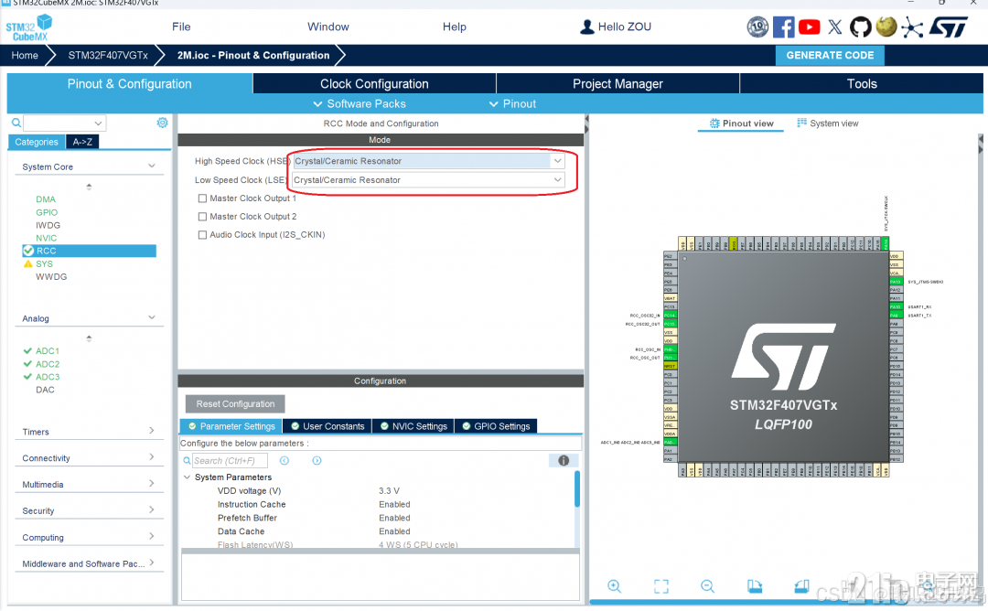Expand the Multimedia section
The image size is (988, 611).
[152, 484]
